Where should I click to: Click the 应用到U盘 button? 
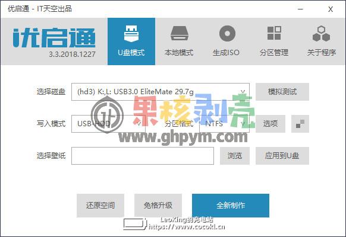pos(282,156)
